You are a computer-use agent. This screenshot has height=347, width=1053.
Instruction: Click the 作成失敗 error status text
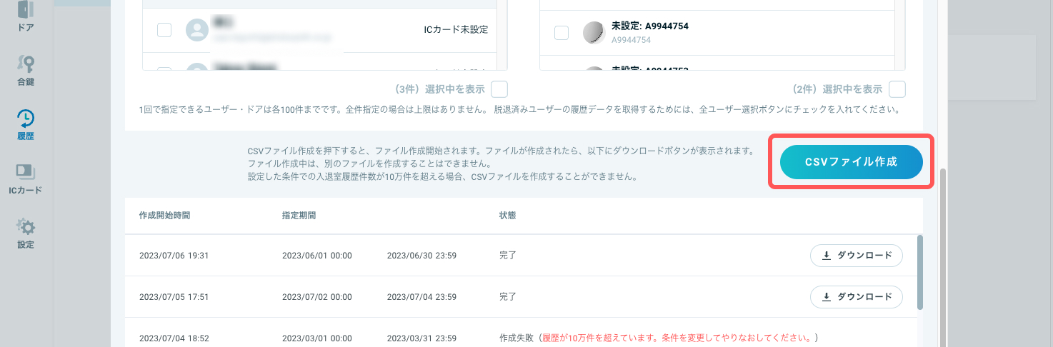[659, 338]
